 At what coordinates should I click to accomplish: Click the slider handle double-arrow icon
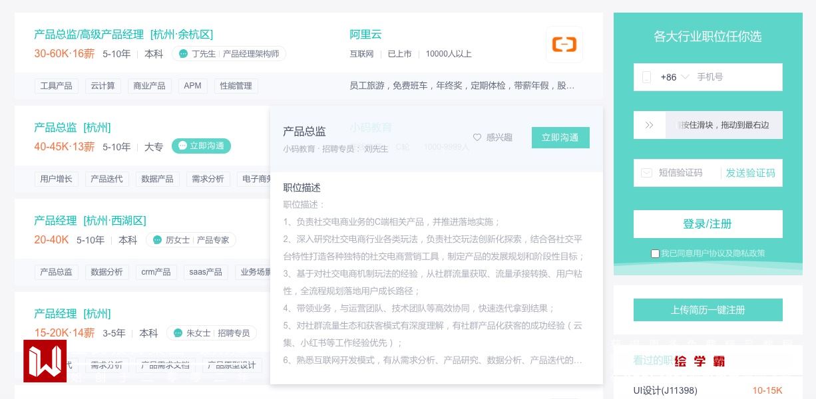(x=650, y=125)
